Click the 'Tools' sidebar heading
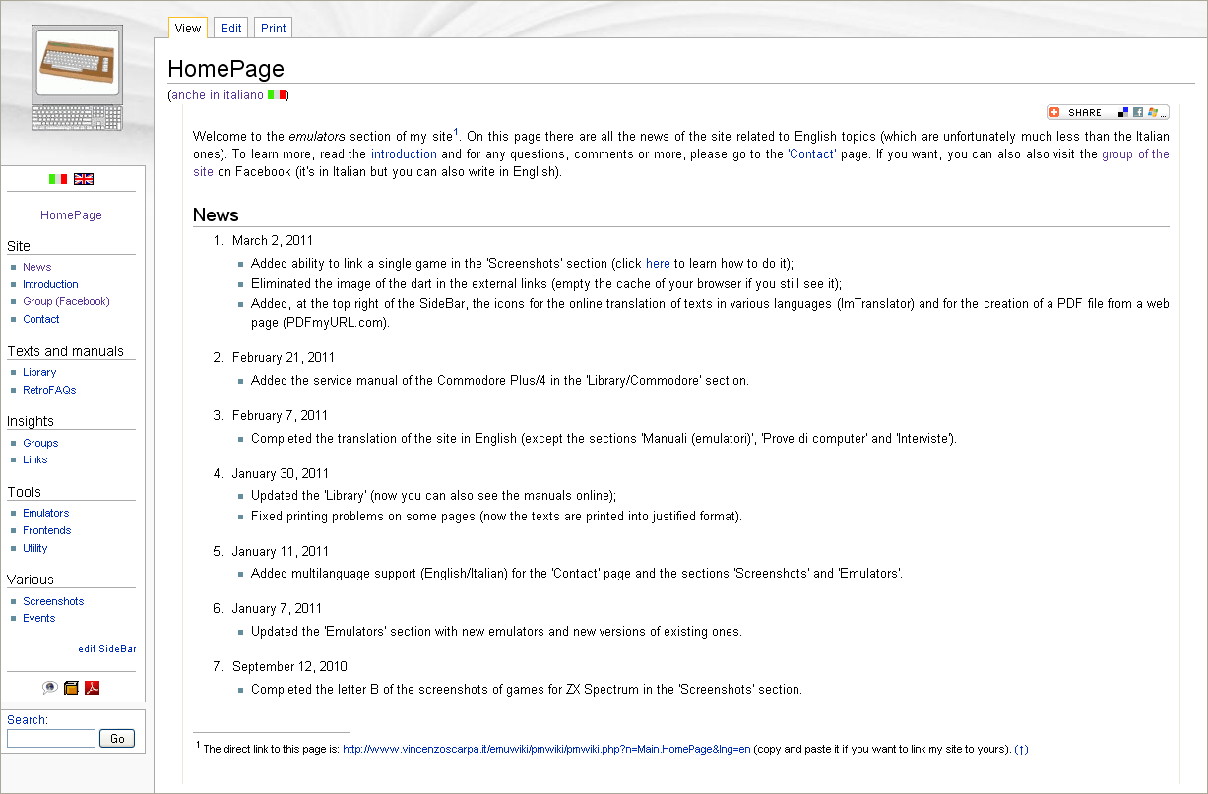Screen dimensions: 1208x794 pos(24,492)
